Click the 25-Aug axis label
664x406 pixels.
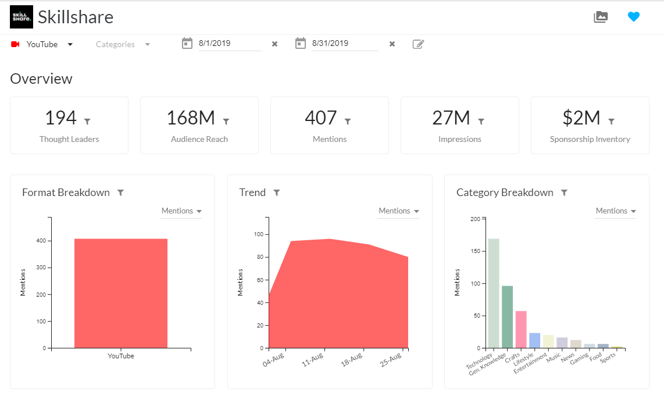pos(391,360)
